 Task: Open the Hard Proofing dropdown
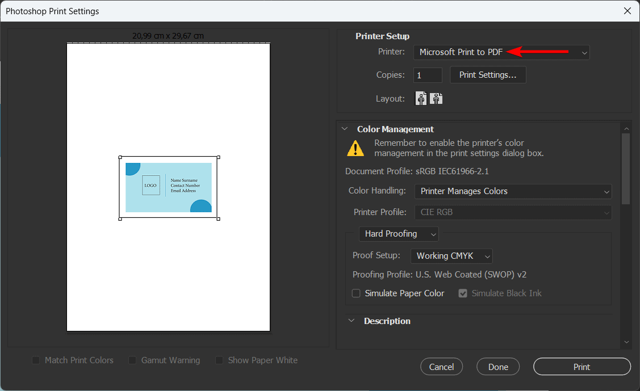399,234
